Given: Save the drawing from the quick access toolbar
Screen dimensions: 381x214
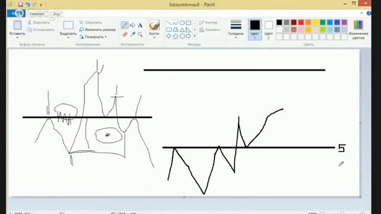Looking at the screenshot, I should [x=20, y=4].
